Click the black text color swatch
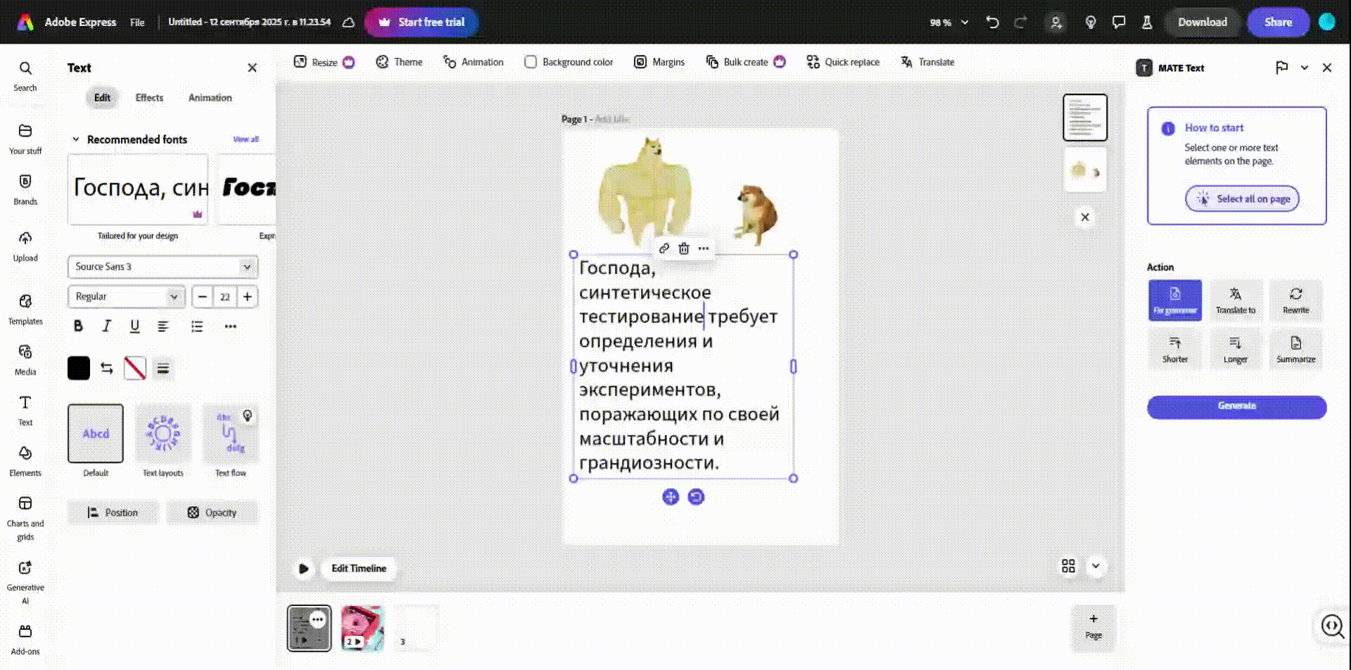Image resolution: width=1351 pixels, height=670 pixels. pos(79,368)
